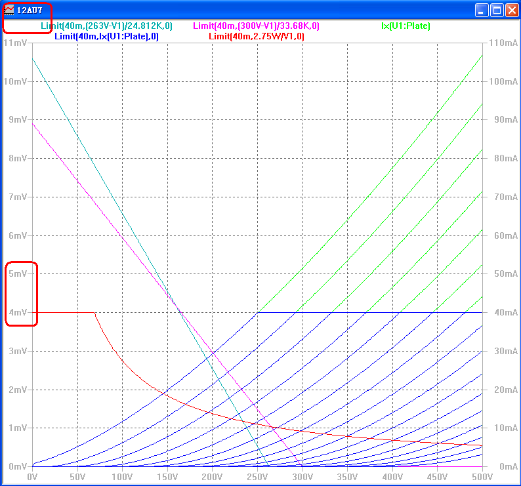Click the 10mV left axis label
Viewport: 521px width, 486px height.
(14, 81)
